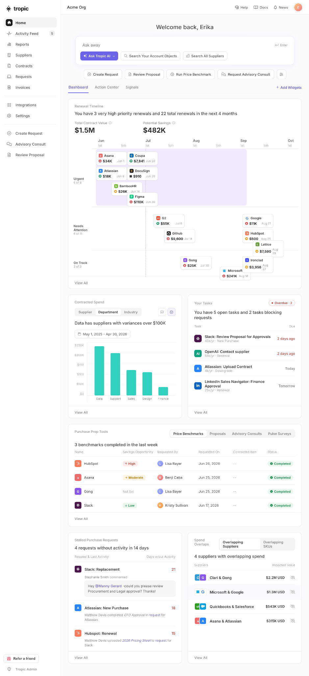Click the filter settings icon beside Request Advisory Consult
The image size is (309, 676).
coord(281,75)
